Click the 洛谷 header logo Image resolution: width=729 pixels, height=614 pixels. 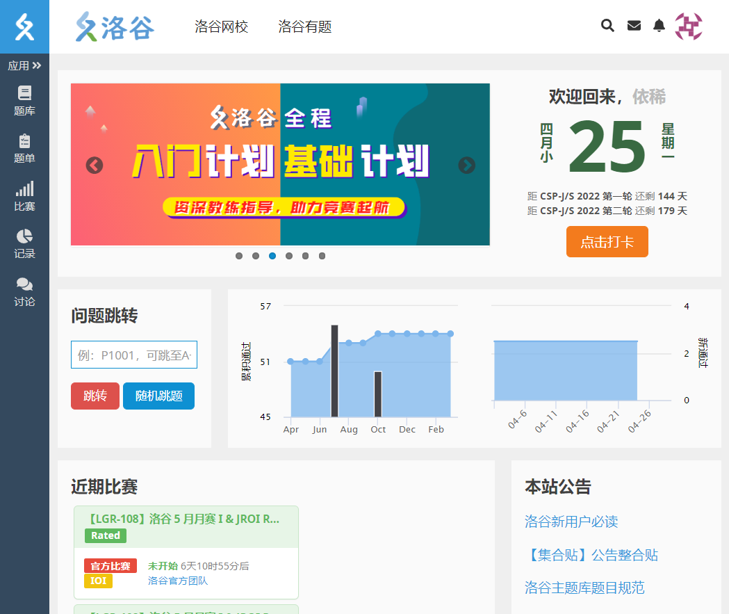tap(115, 26)
